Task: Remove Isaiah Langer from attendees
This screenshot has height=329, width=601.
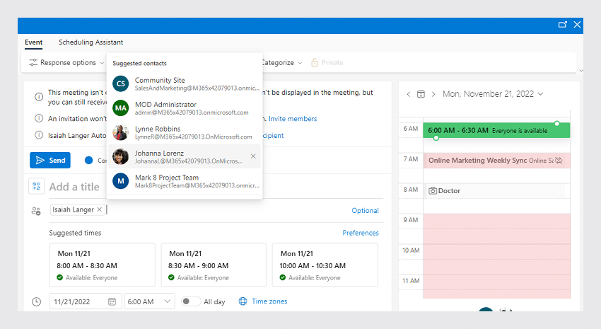Action: pos(99,209)
